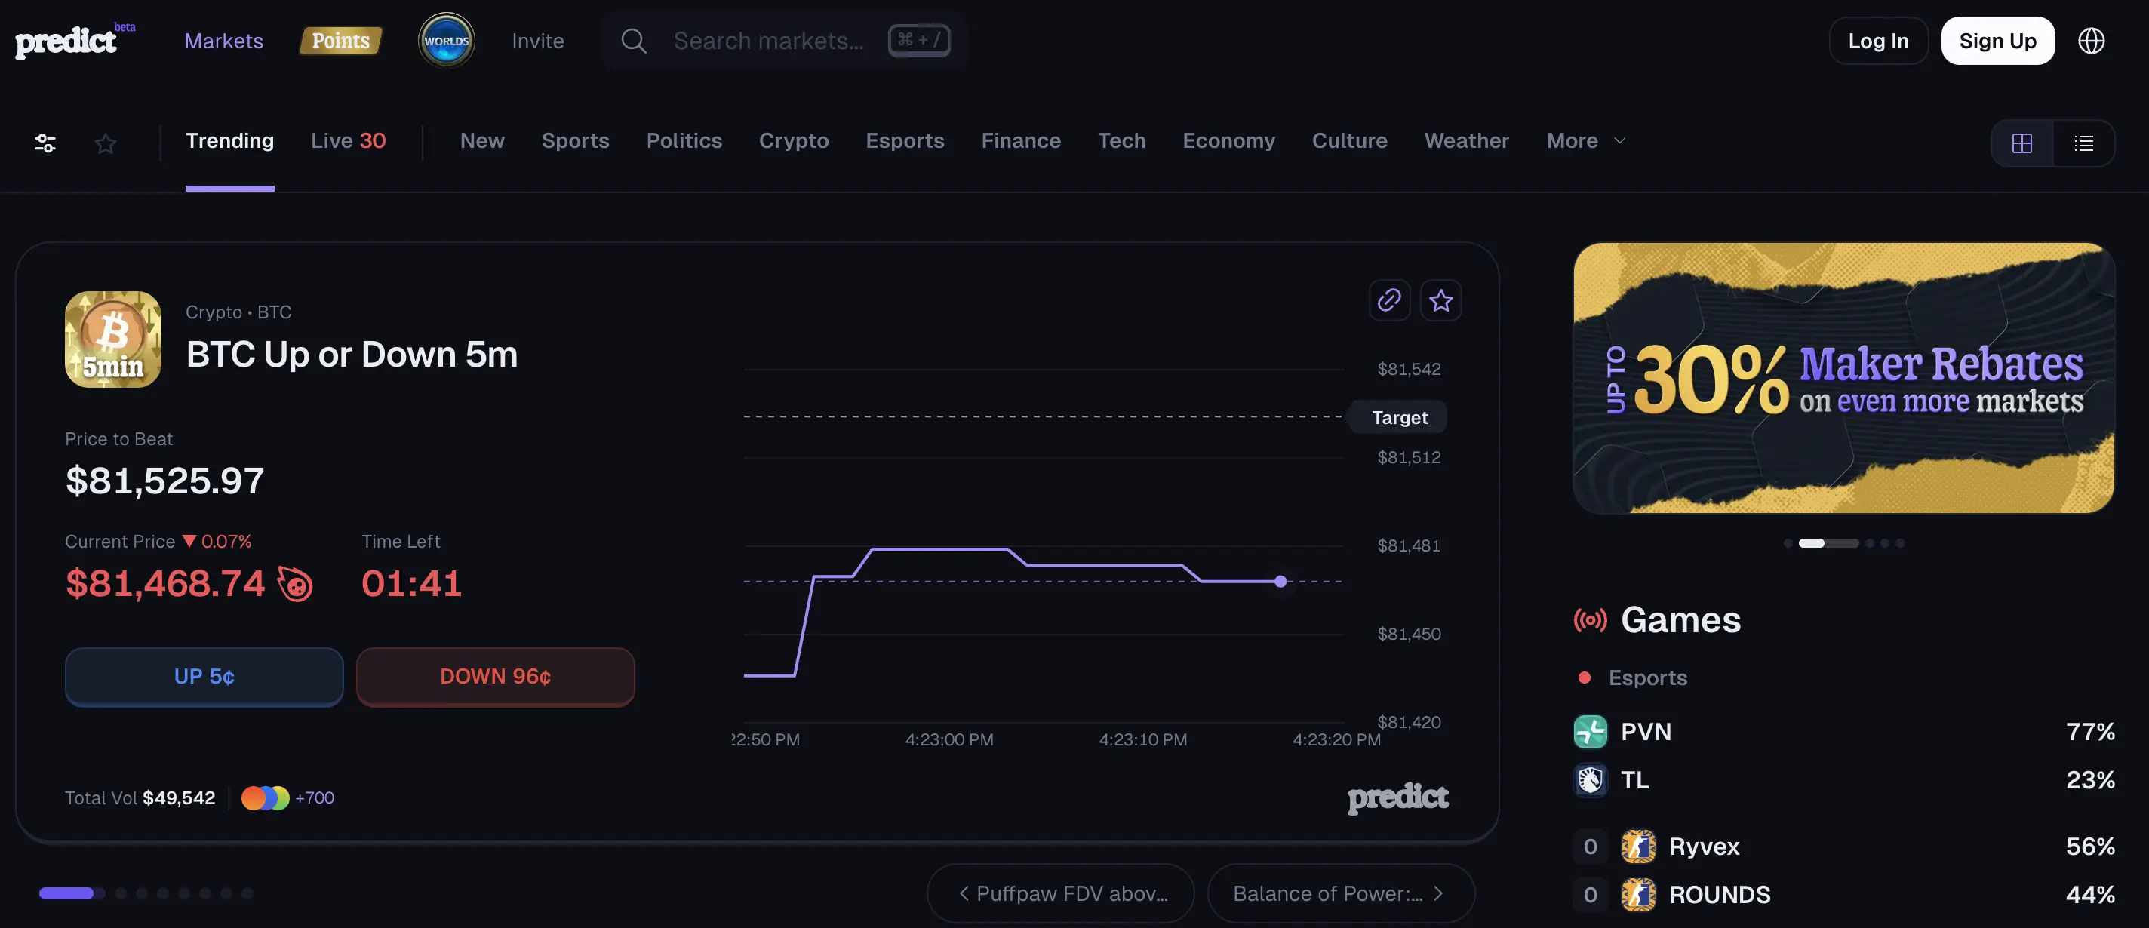The image size is (2149, 928).
Task: Buy DOWN at 96¢
Action: coord(496,676)
